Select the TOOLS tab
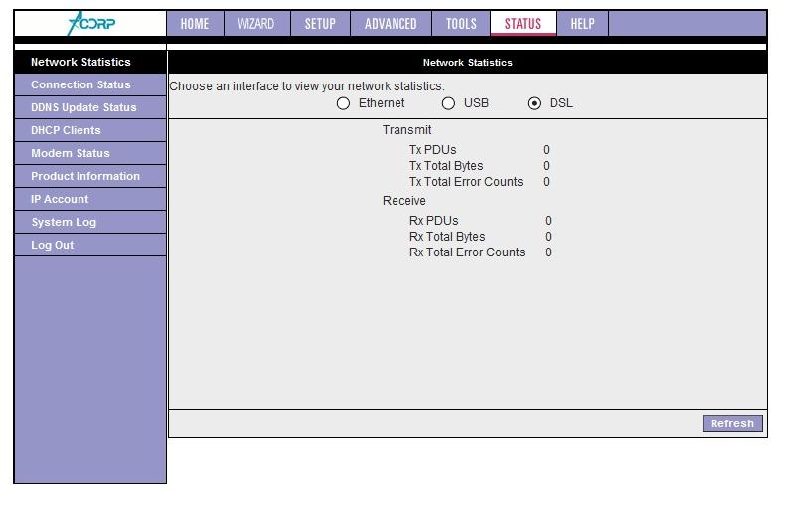The image size is (793, 505). tap(461, 23)
